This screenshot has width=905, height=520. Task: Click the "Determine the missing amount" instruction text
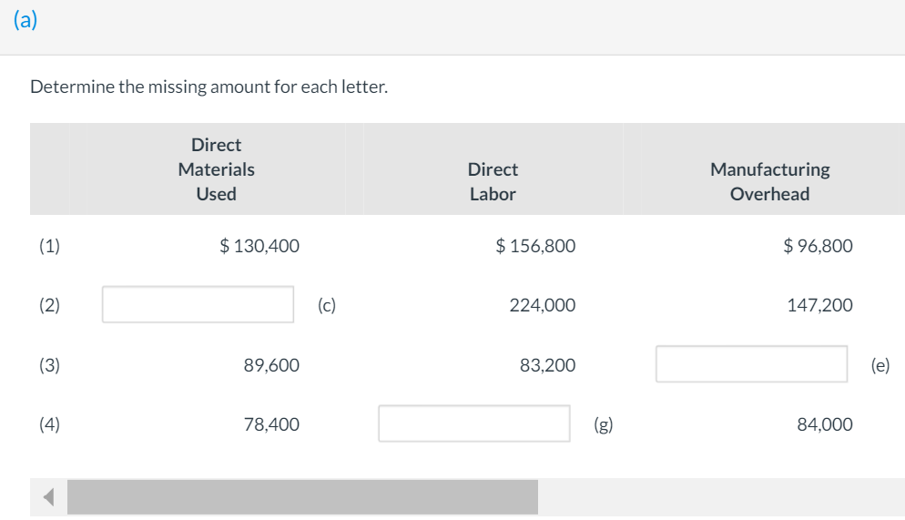tap(208, 88)
